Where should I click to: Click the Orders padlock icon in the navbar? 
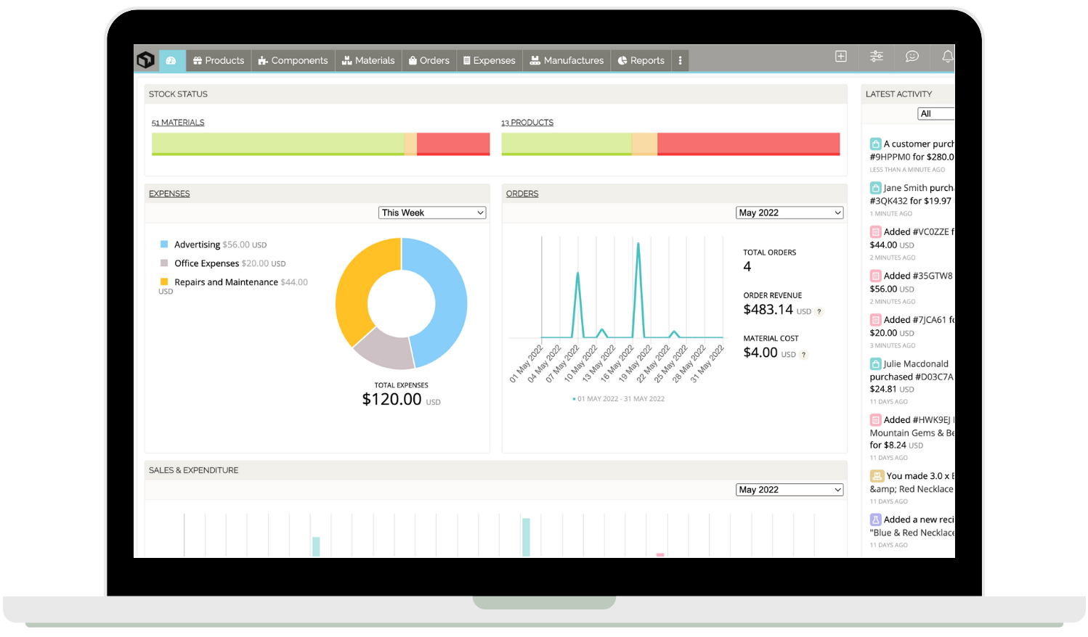point(411,60)
